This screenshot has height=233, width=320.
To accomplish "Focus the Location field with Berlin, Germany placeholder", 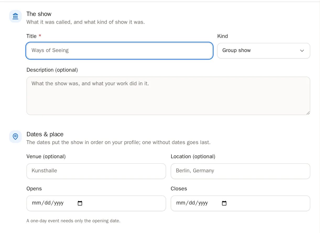I will point(240,171).
